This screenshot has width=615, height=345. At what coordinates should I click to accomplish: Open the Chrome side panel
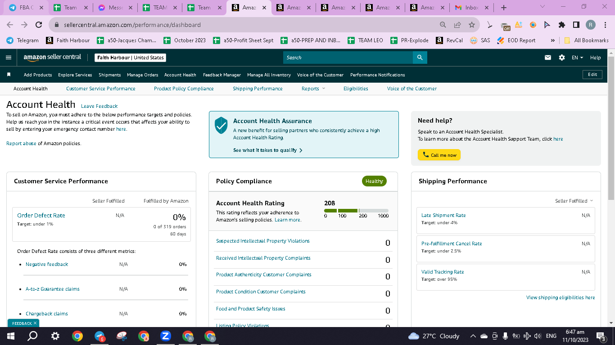pyautogui.click(x=576, y=25)
